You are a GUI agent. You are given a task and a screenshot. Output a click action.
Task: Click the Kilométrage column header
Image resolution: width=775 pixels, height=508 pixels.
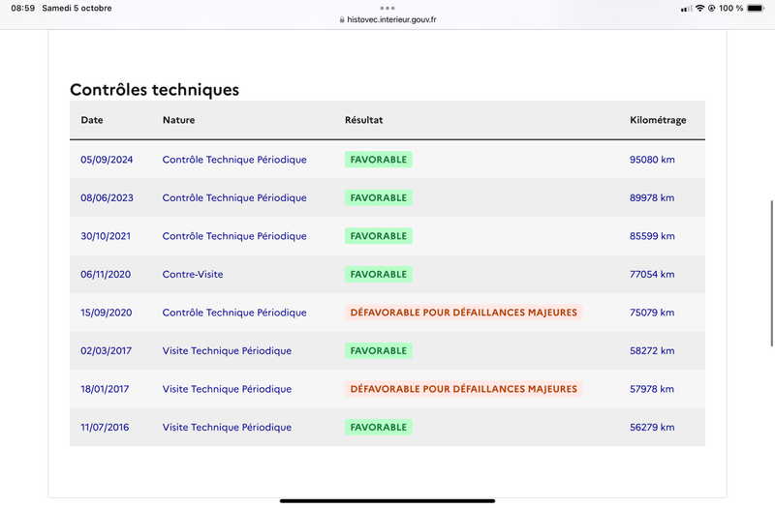658,120
